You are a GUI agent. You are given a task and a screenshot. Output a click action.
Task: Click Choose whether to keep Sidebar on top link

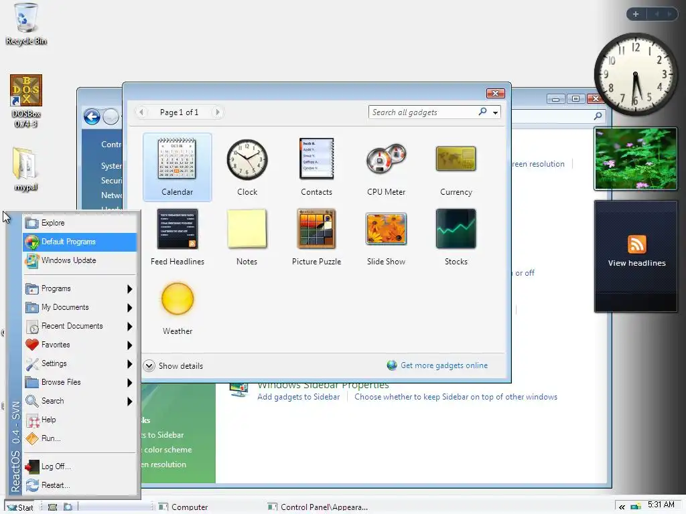[x=456, y=397]
